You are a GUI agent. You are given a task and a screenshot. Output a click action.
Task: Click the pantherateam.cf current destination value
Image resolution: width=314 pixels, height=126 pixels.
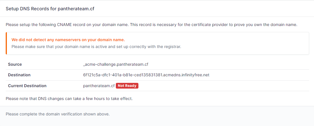[99, 86]
